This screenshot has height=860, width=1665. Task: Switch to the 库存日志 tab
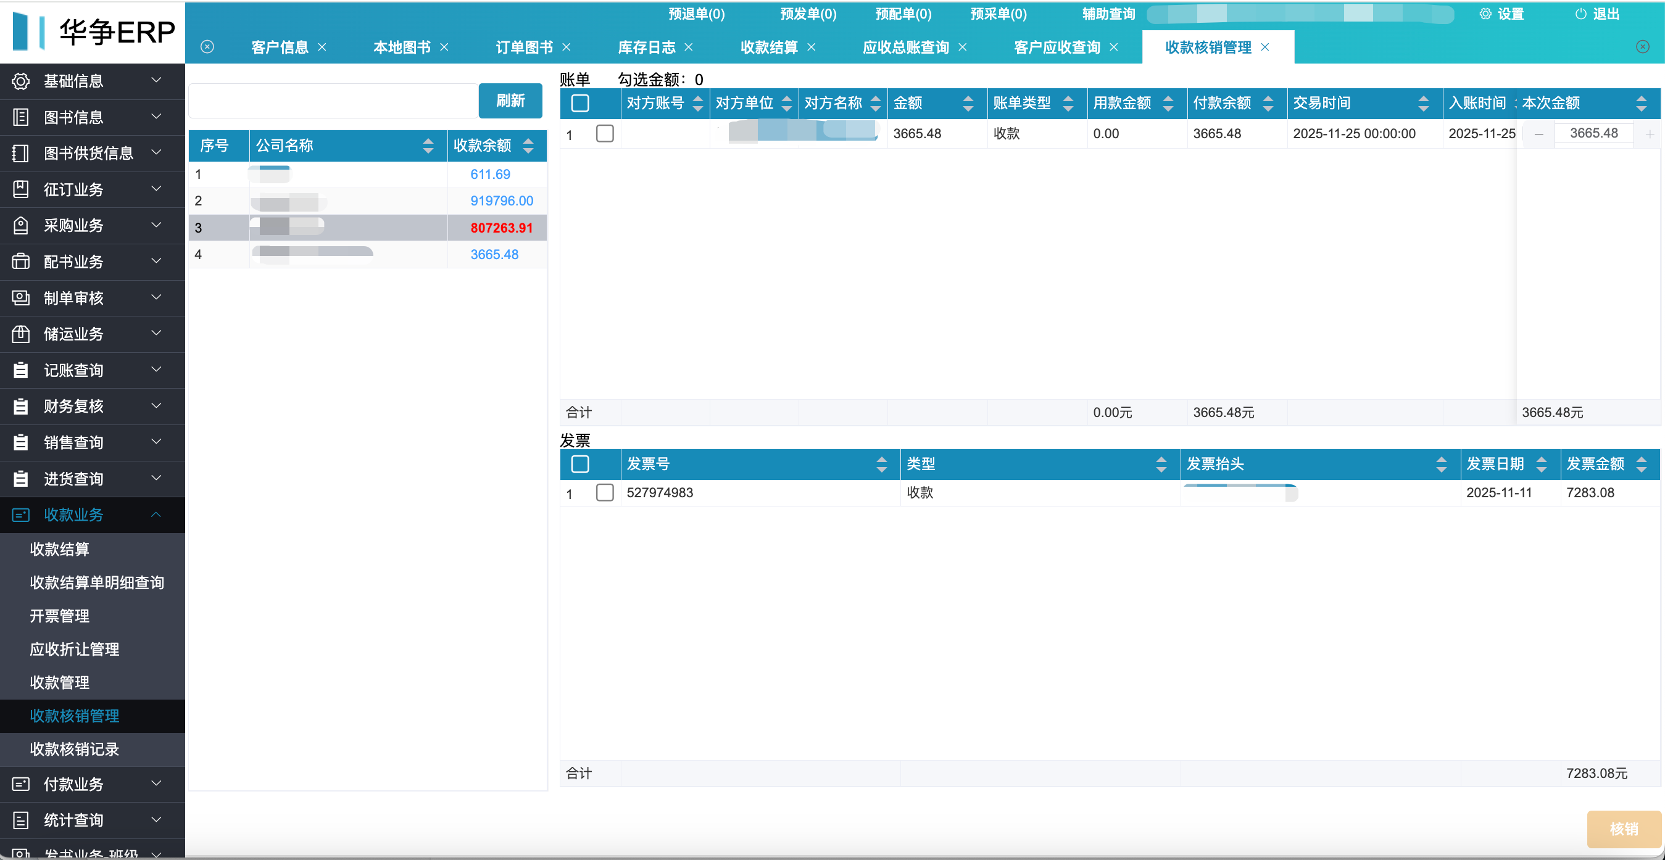[x=646, y=47]
